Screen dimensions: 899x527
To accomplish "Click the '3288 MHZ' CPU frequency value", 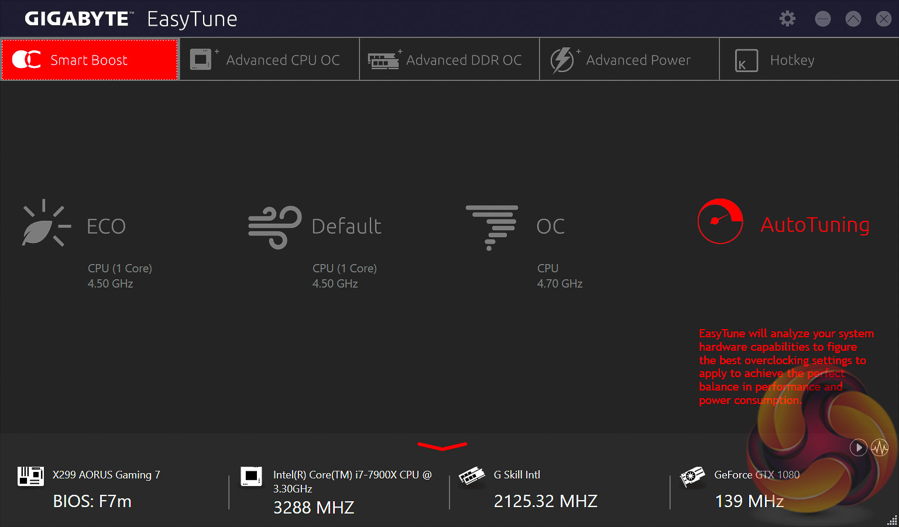I will click(x=314, y=507).
